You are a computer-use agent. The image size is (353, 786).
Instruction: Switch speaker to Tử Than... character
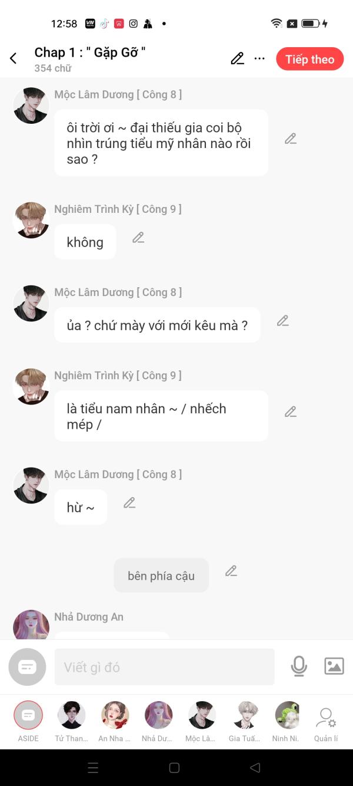pos(71,716)
